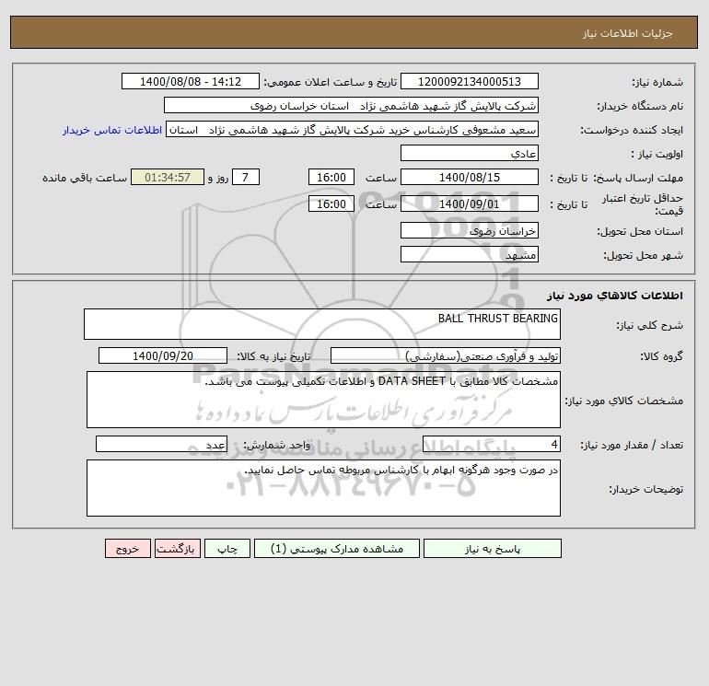Click the need date field 1400/09/20
The height and width of the screenshot is (686, 709).
163,355
